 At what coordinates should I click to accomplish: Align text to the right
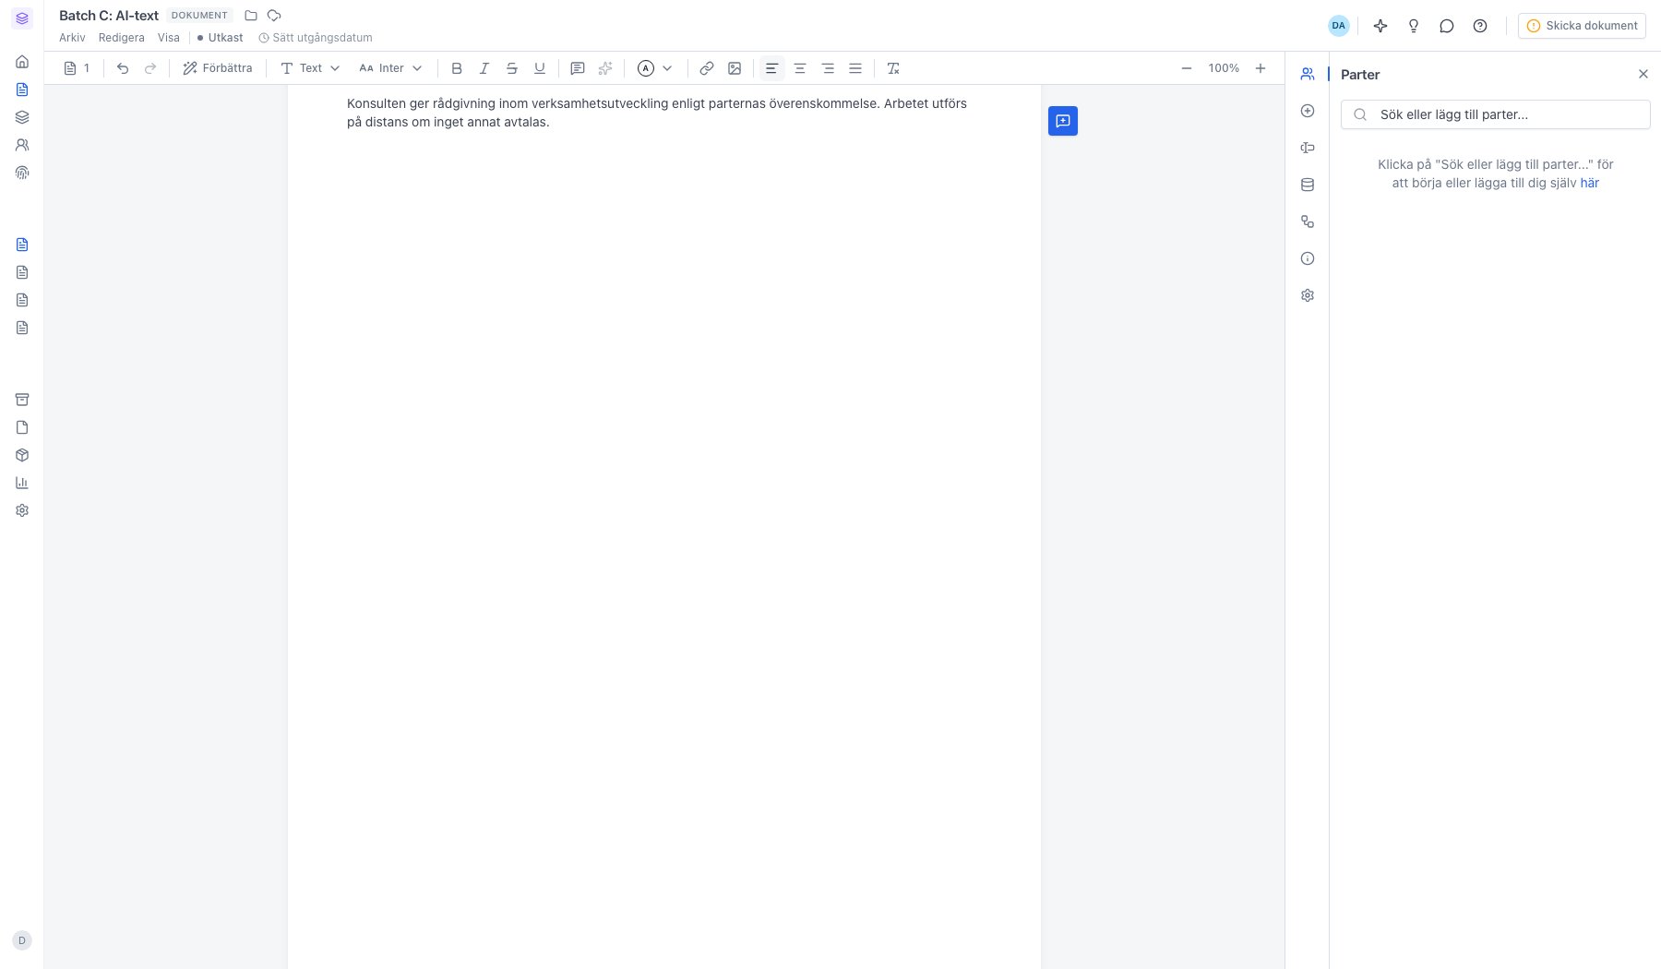click(828, 68)
